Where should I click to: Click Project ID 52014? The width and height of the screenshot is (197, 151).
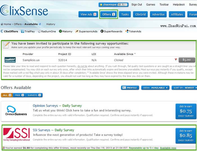62,60
